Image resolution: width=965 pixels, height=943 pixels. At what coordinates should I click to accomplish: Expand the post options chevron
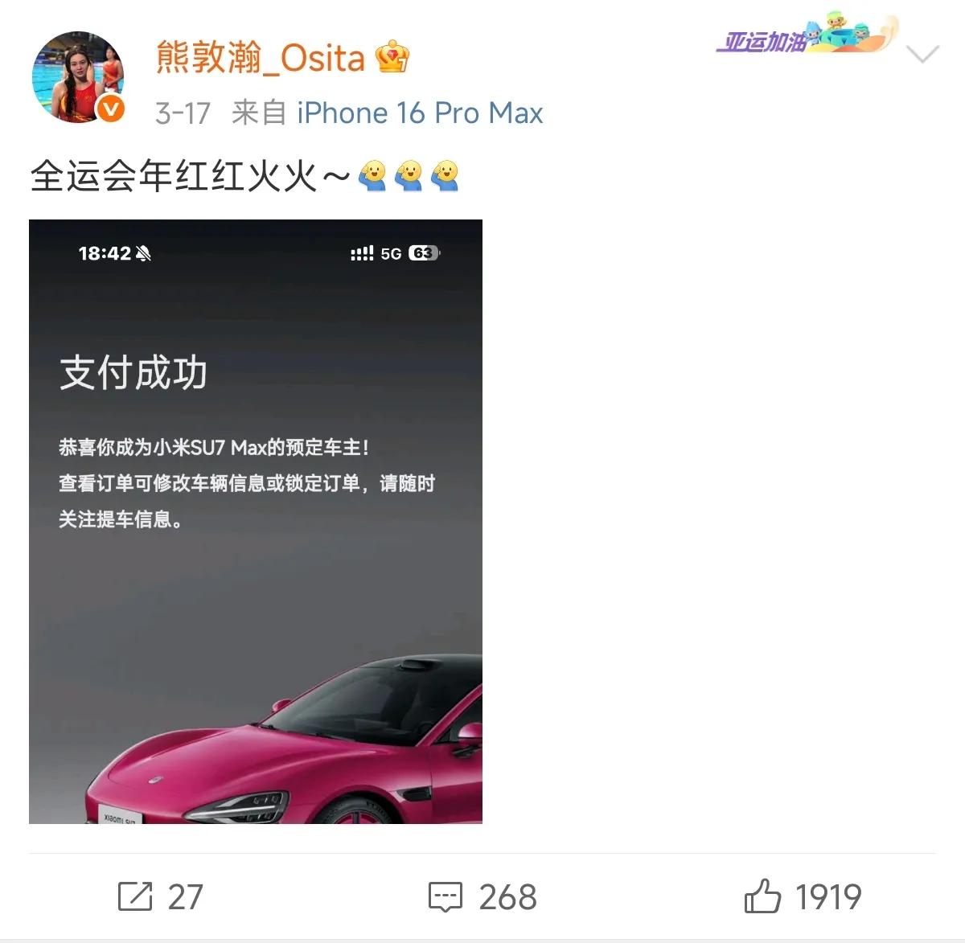[922, 55]
